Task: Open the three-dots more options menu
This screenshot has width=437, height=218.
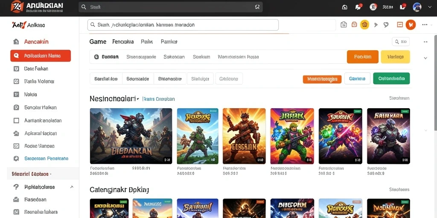Action: (425, 25)
